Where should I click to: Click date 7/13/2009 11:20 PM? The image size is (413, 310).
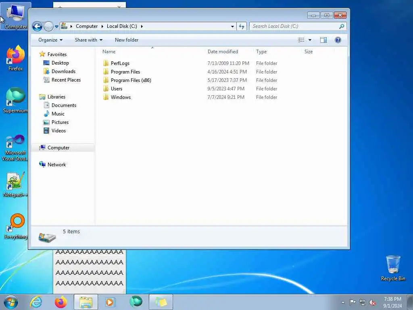tap(228, 63)
